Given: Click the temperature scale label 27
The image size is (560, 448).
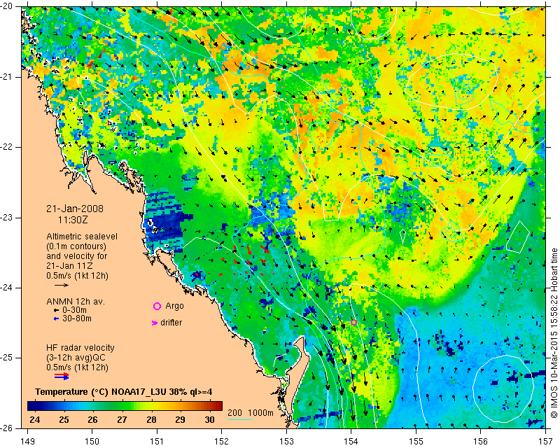Looking at the screenshot, I should [x=122, y=419].
